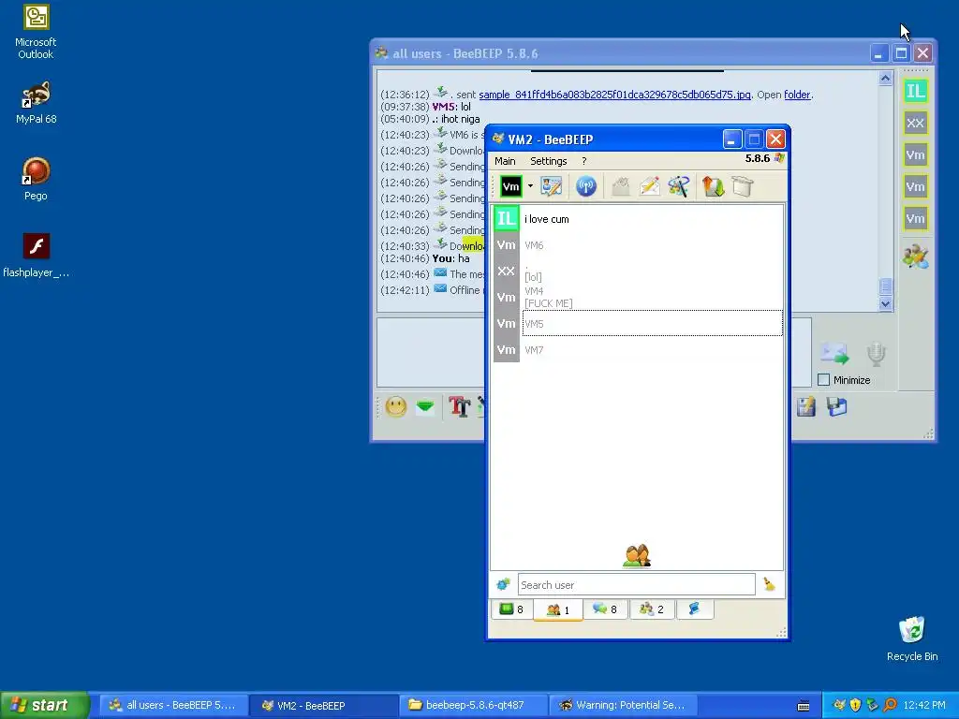The height and width of the screenshot is (719, 959).
Task: Open beebeep-5.8.6-qt487 folder taskbar button
Action: point(473,705)
